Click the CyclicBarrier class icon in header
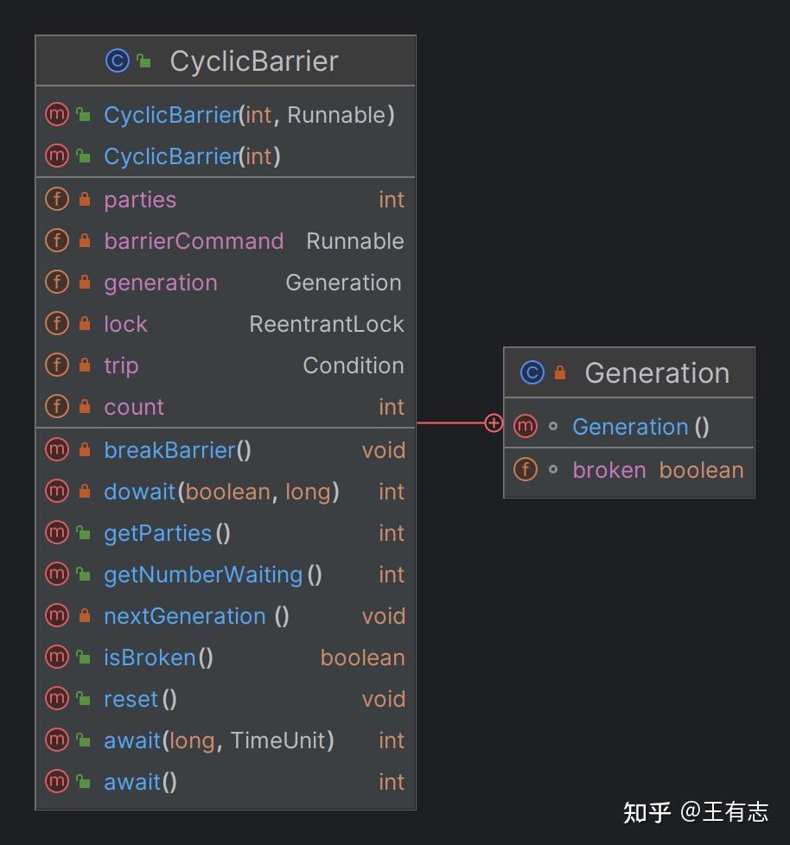The image size is (790, 845). pyautogui.click(x=117, y=60)
